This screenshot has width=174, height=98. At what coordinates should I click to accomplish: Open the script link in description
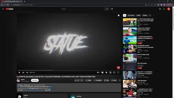pyautogui.click(x=34, y=90)
